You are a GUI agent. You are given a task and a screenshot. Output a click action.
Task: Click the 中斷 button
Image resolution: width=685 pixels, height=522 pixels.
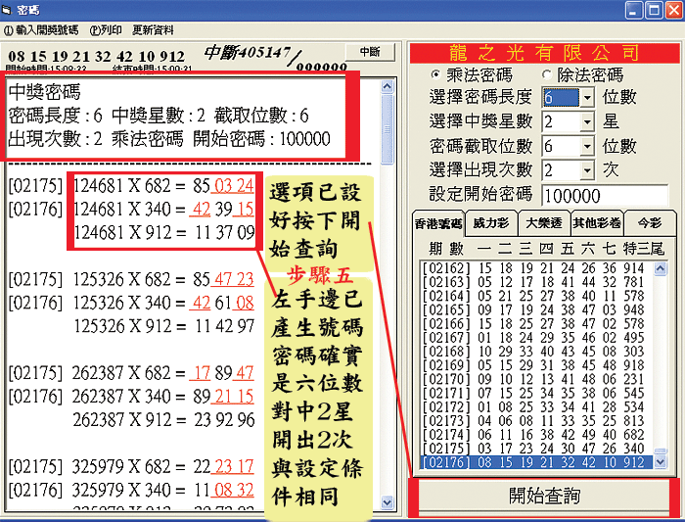pyautogui.click(x=370, y=52)
